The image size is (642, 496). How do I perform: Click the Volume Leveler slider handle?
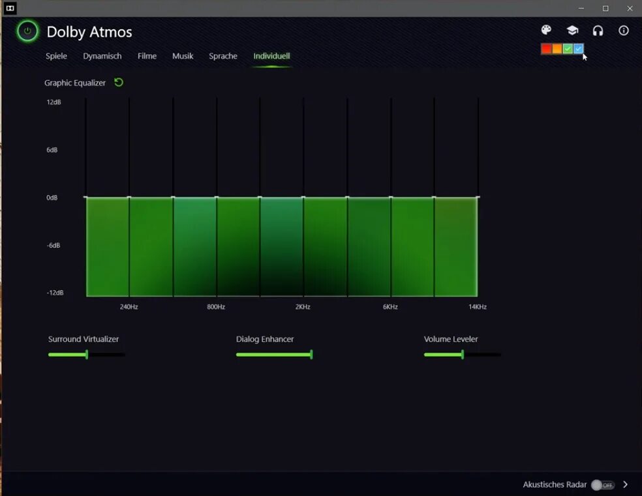point(463,355)
